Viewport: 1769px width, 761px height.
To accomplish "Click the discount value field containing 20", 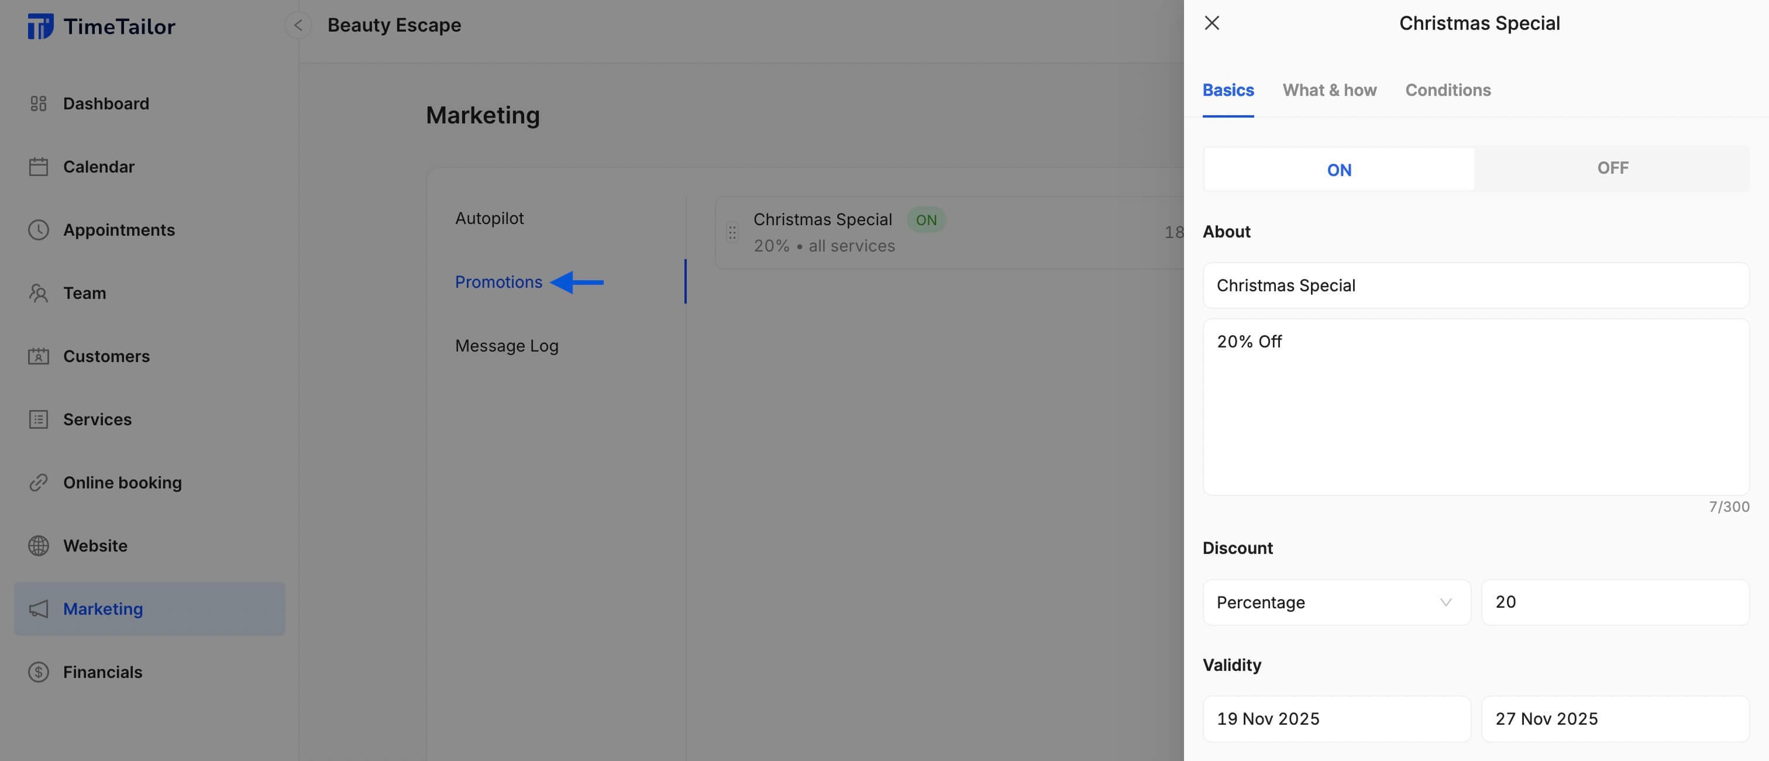I will click(x=1615, y=602).
